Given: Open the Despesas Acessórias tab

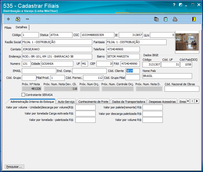Looking at the screenshot, I should pos(162,102).
